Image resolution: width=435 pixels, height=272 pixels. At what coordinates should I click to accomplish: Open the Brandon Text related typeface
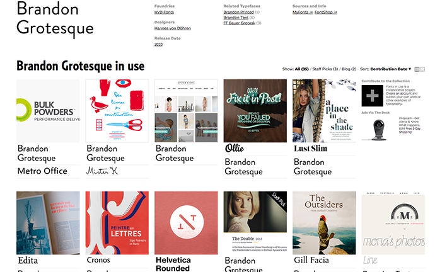(x=236, y=18)
